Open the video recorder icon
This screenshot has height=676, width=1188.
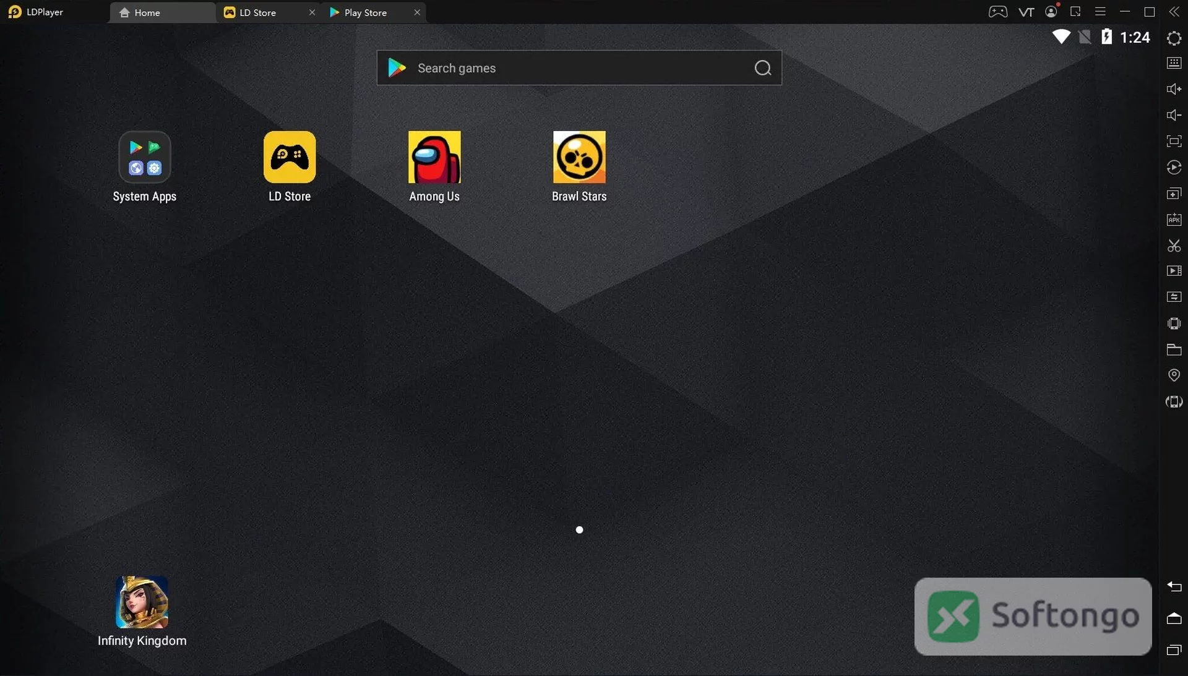[1174, 271]
